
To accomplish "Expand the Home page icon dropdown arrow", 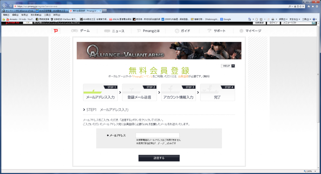I will tap(253, 19).
